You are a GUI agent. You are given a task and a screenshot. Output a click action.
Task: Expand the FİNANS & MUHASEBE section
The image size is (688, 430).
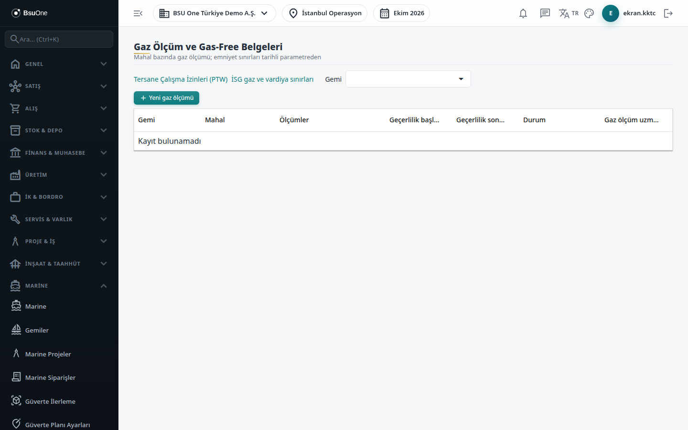pos(59,153)
